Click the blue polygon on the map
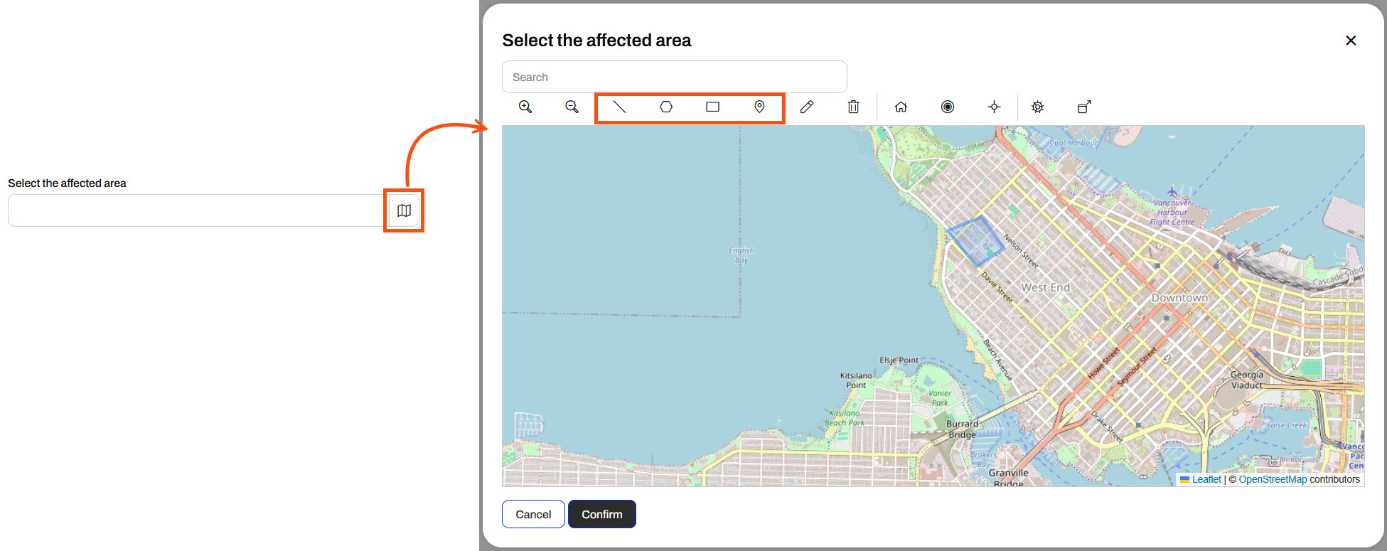This screenshot has height=551, width=1387. pos(976,241)
